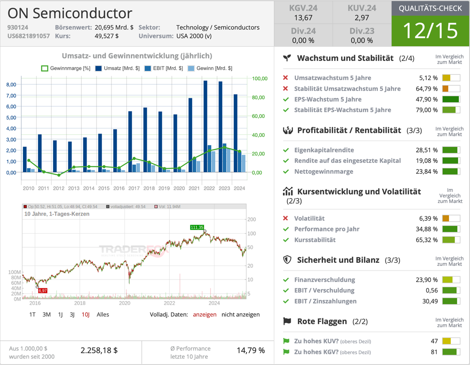Image resolution: width=470 pixels, height=365 pixels.
Task: Toggle the Gewinnmarge [%] legend entry
Action: (66, 68)
